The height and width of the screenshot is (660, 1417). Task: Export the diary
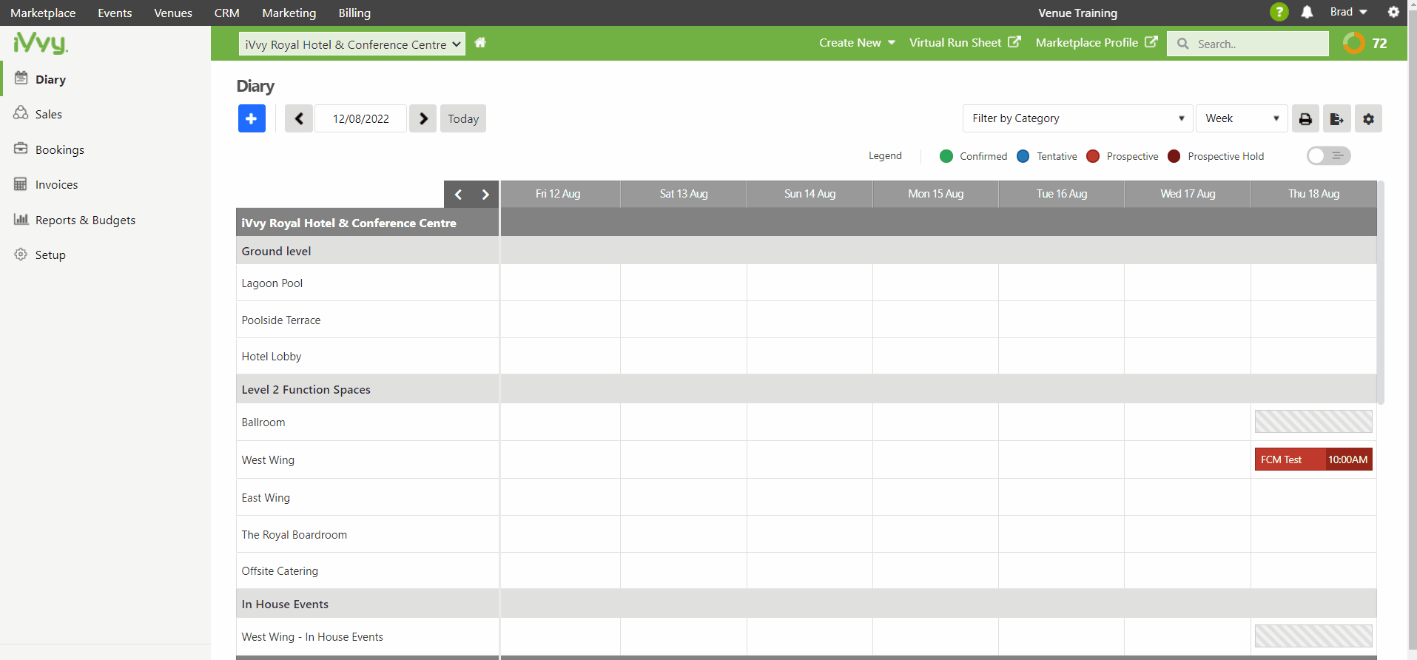click(1337, 118)
